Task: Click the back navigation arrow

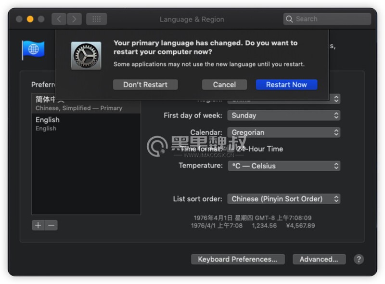Action: tap(59, 19)
